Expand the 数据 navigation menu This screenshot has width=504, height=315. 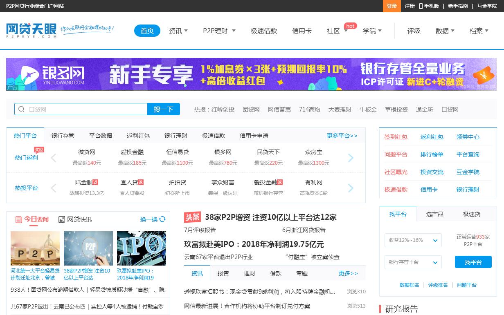click(445, 31)
